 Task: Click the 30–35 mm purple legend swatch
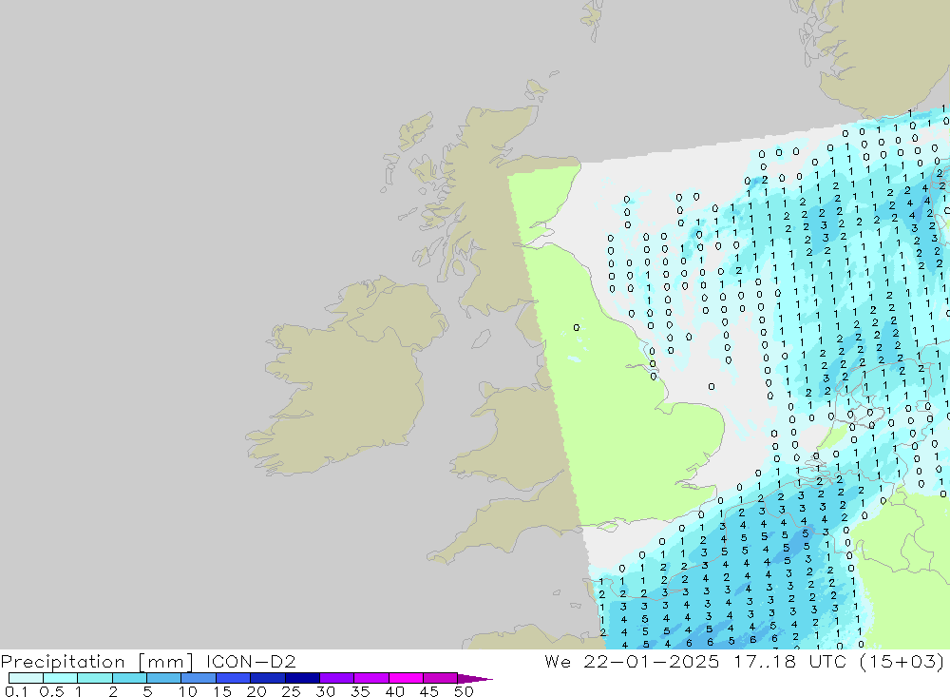pos(336,678)
